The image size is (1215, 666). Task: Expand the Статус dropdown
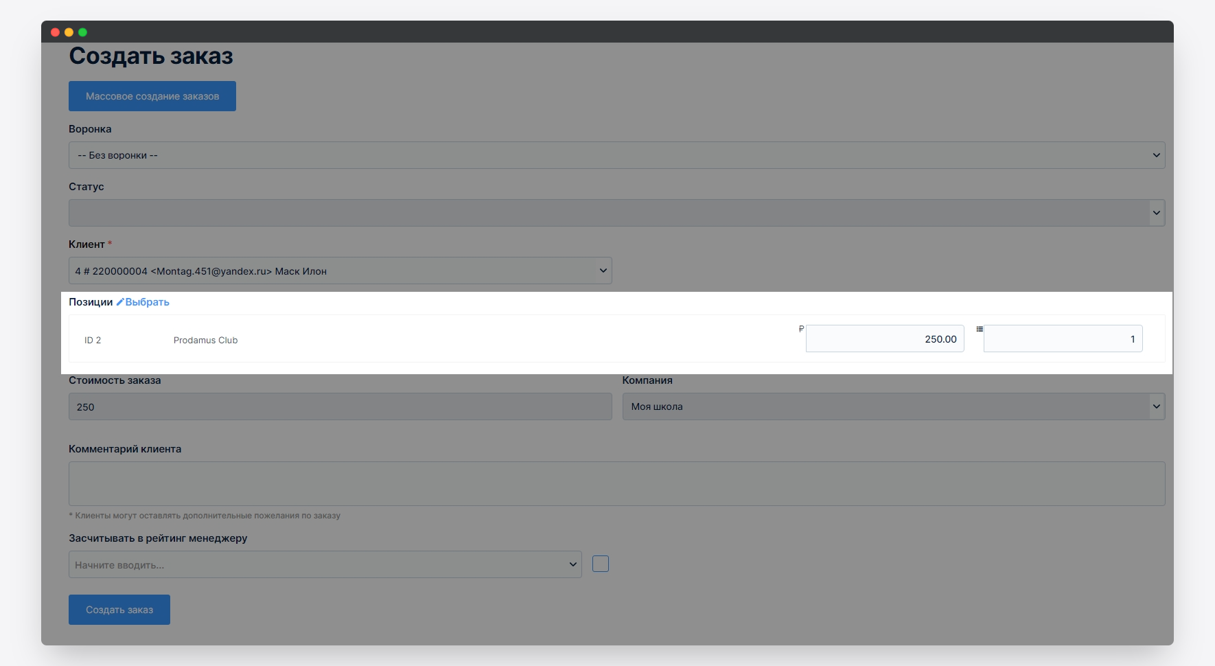pos(616,213)
